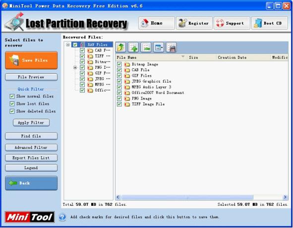Click the help question mark icon
The width and height of the screenshot is (293, 228).
(x=62, y=217)
